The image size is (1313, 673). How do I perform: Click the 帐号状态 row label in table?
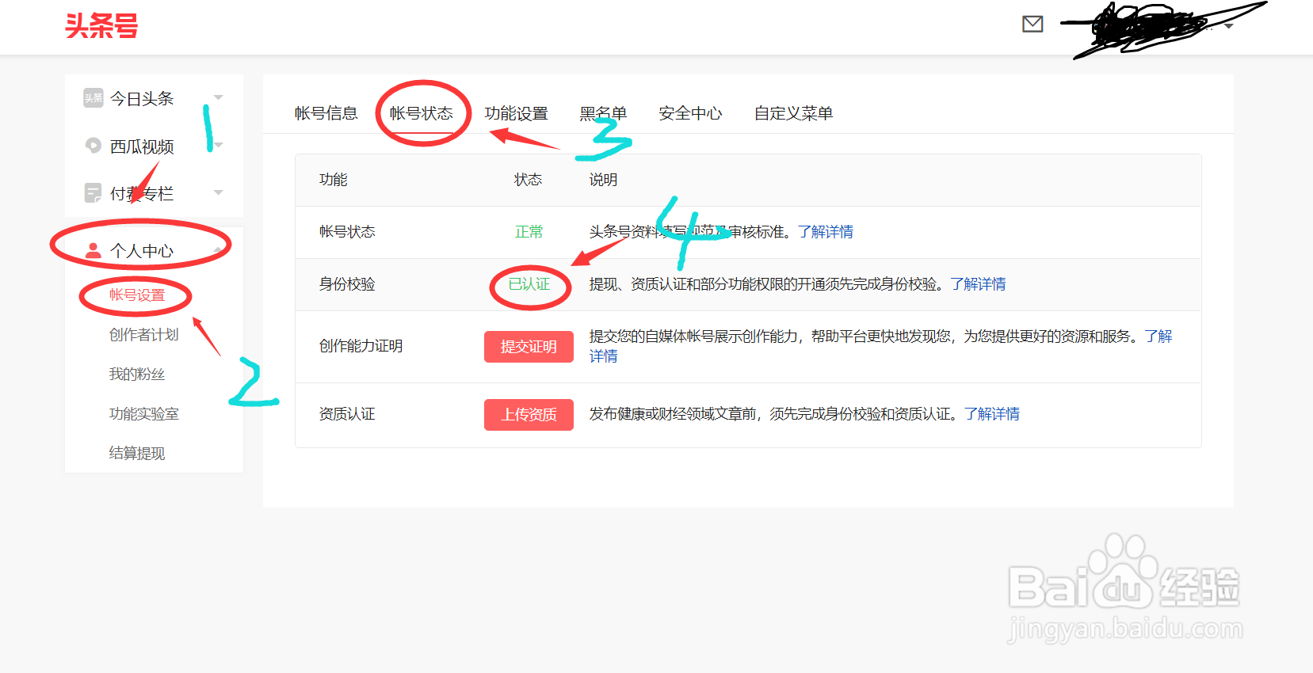click(347, 232)
